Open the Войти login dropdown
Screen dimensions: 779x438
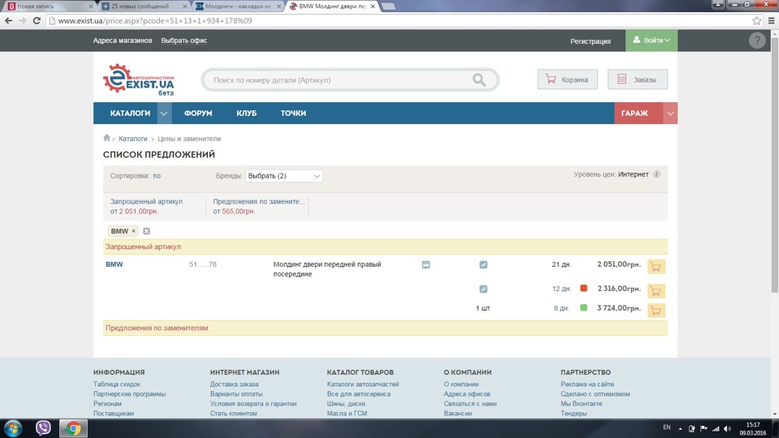pos(652,41)
